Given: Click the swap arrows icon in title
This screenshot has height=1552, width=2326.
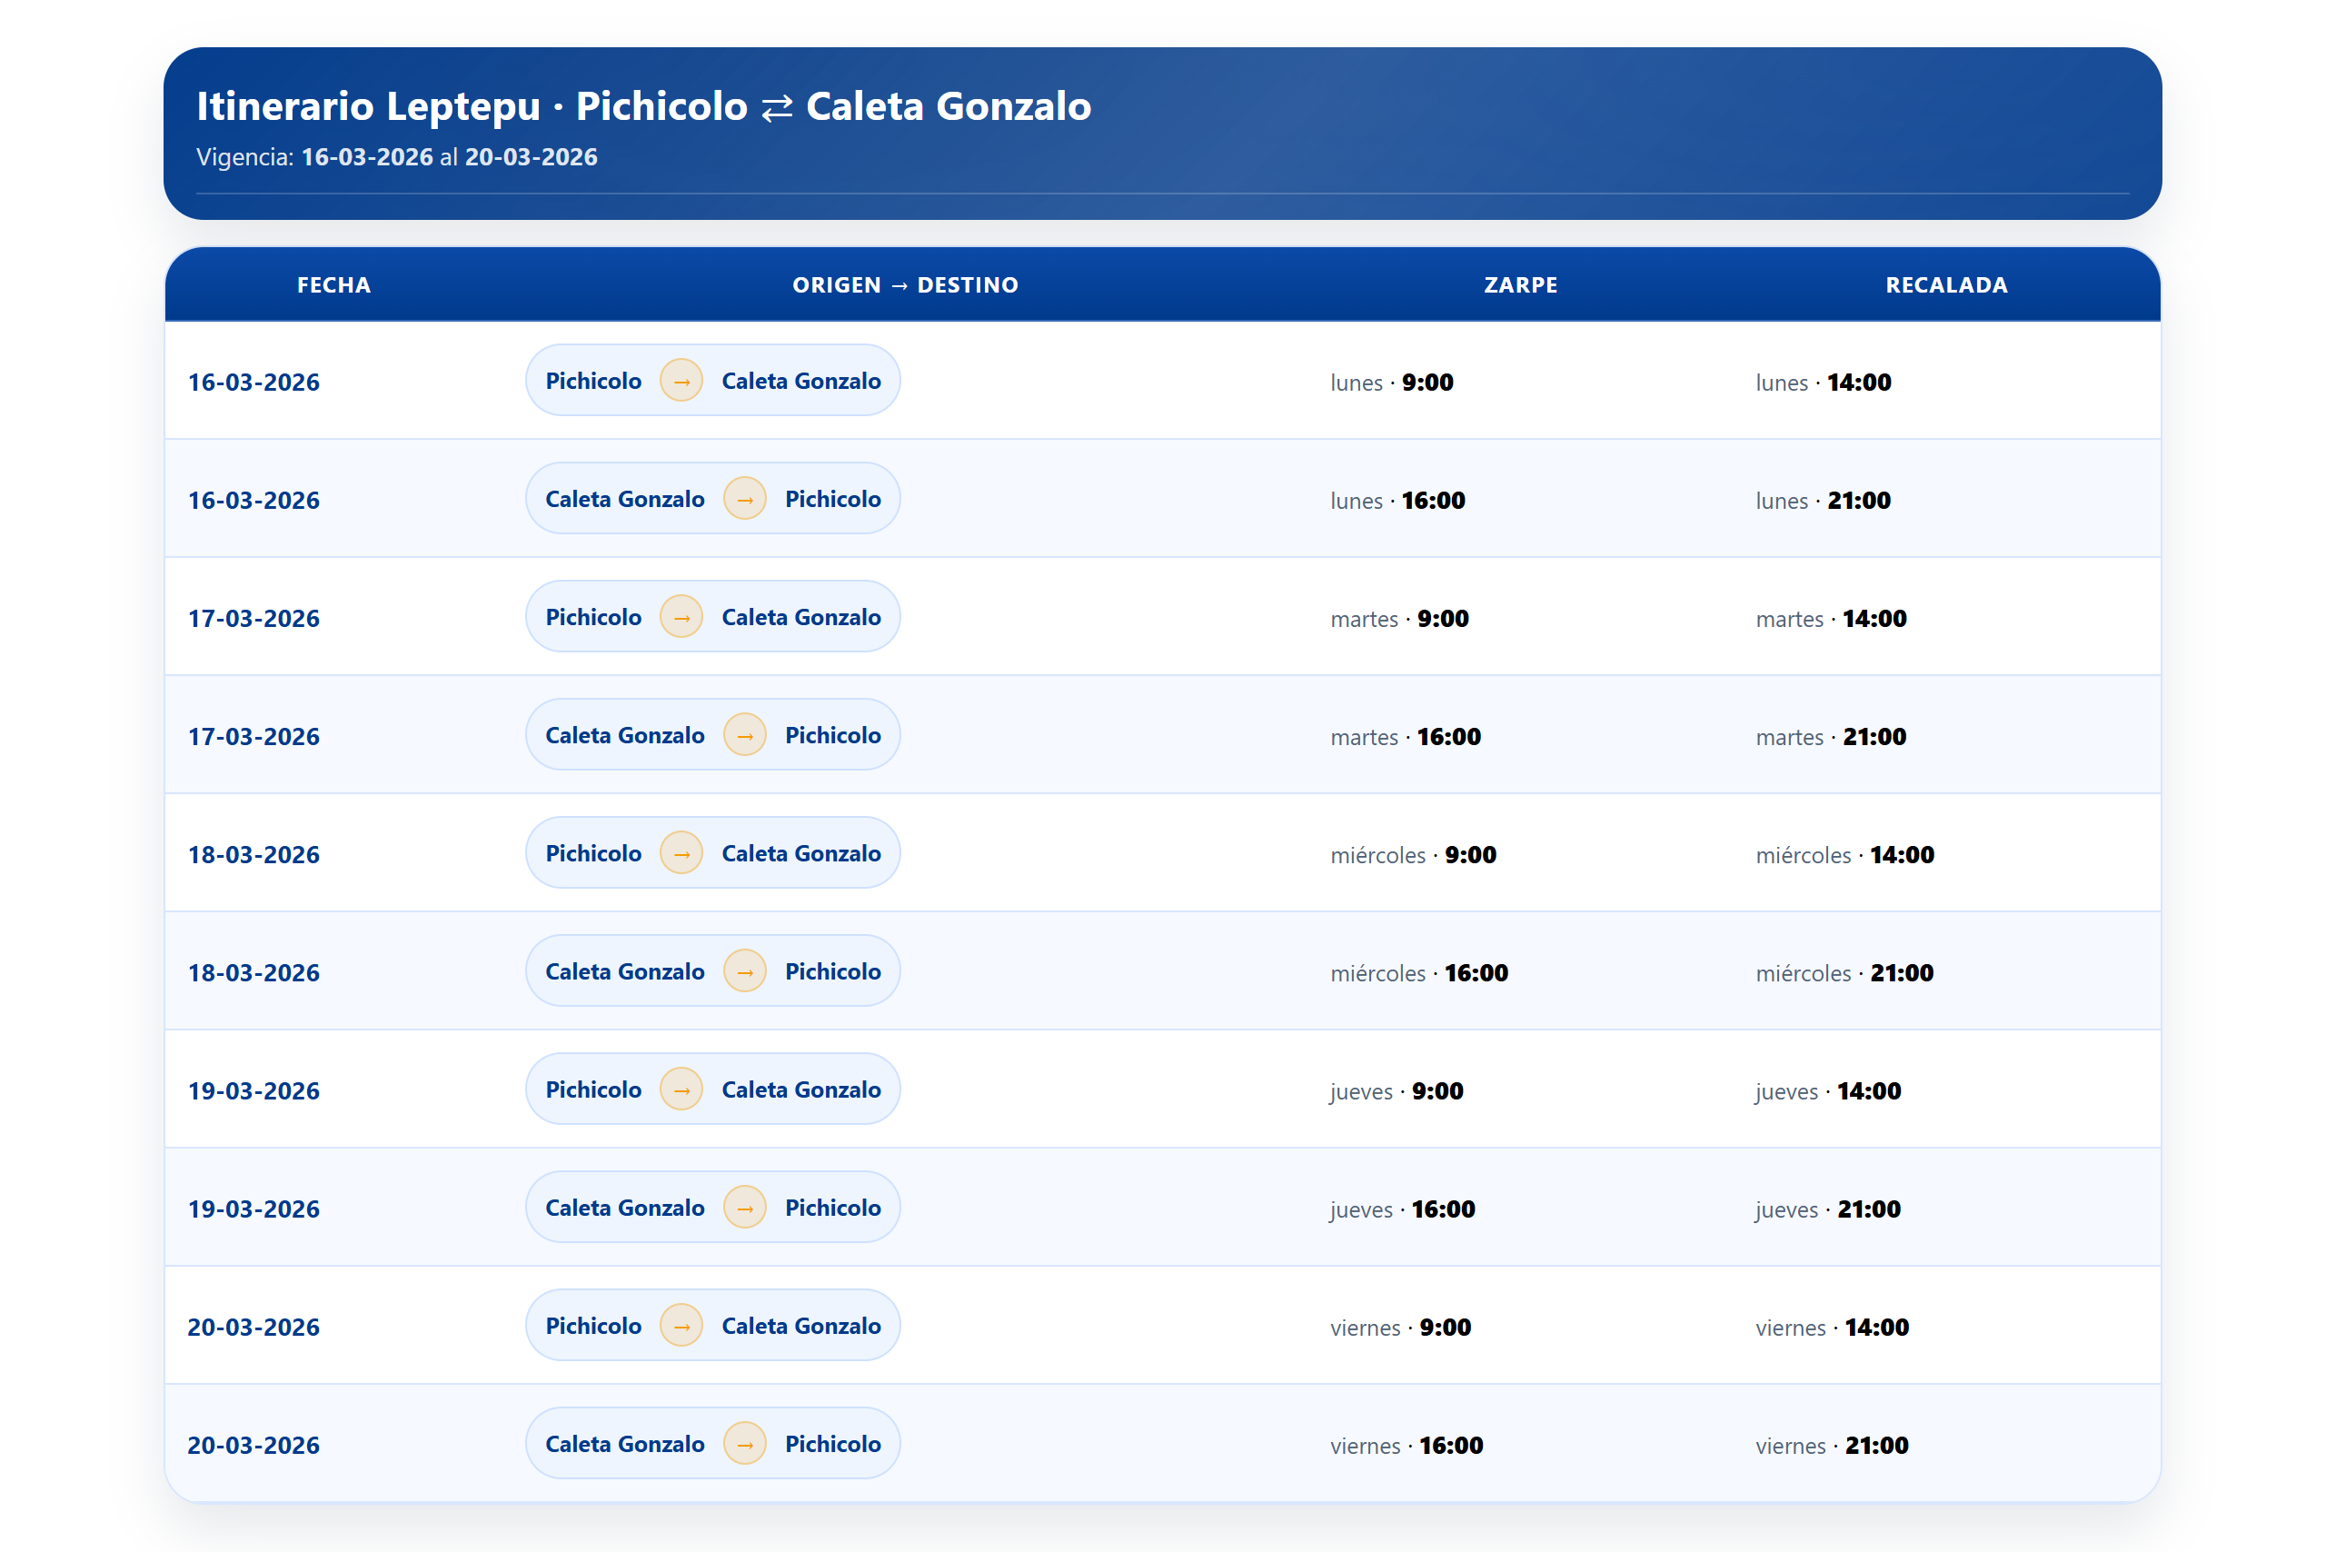Looking at the screenshot, I should (777, 108).
